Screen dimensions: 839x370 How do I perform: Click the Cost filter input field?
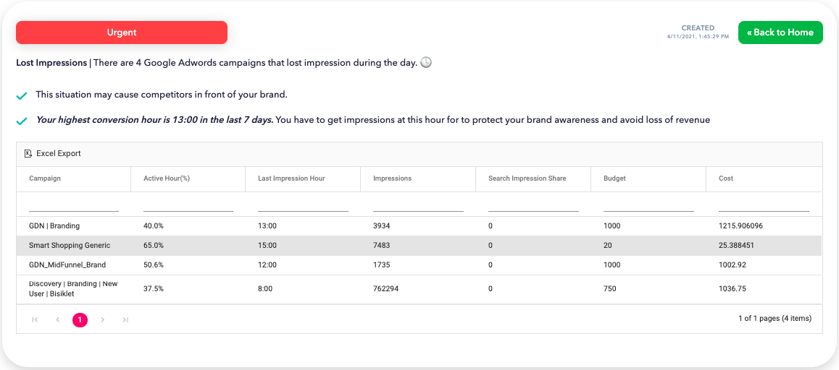[x=764, y=205]
